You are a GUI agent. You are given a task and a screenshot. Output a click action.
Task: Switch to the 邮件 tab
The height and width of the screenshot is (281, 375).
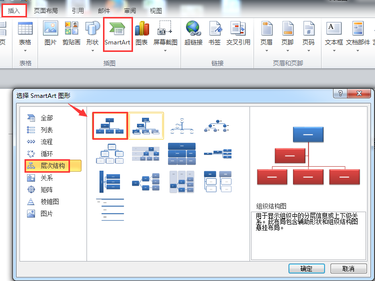pyautogui.click(x=104, y=11)
